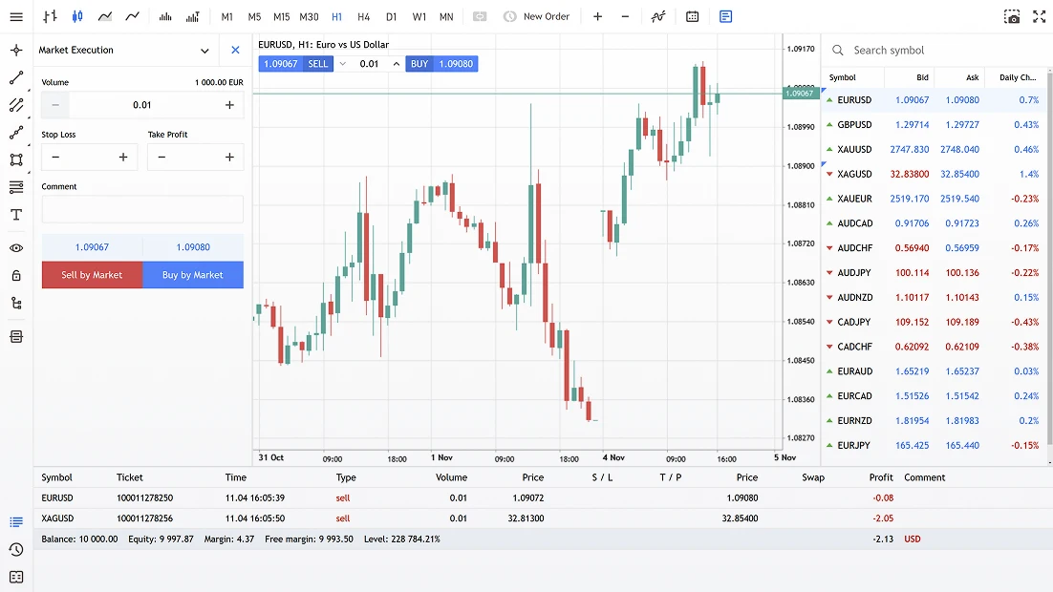Switch to the H4 timeframe

pyautogui.click(x=363, y=16)
